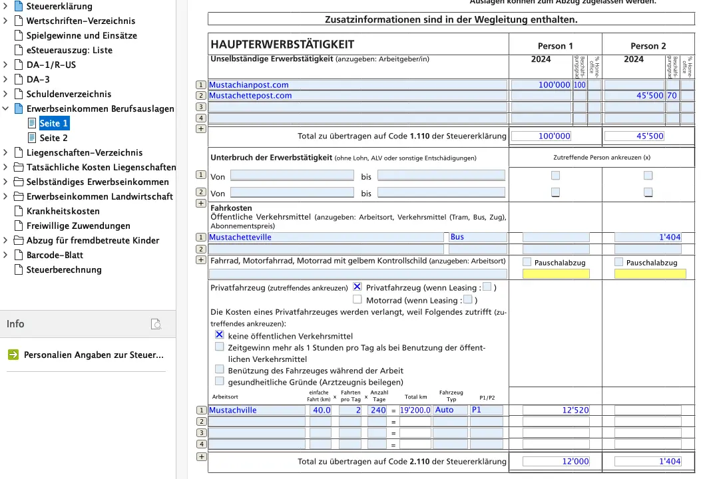The height and width of the screenshot is (479, 701).
Task: Expand the Schuldenverzeichnis tree node
Action: pyautogui.click(x=6, y=94)
